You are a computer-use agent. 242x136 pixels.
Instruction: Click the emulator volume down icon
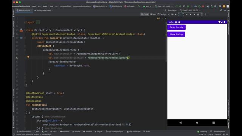click(x=175, y=14)
